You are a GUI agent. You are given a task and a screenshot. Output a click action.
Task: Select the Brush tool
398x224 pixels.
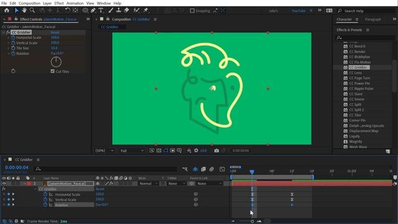[111, 11]
